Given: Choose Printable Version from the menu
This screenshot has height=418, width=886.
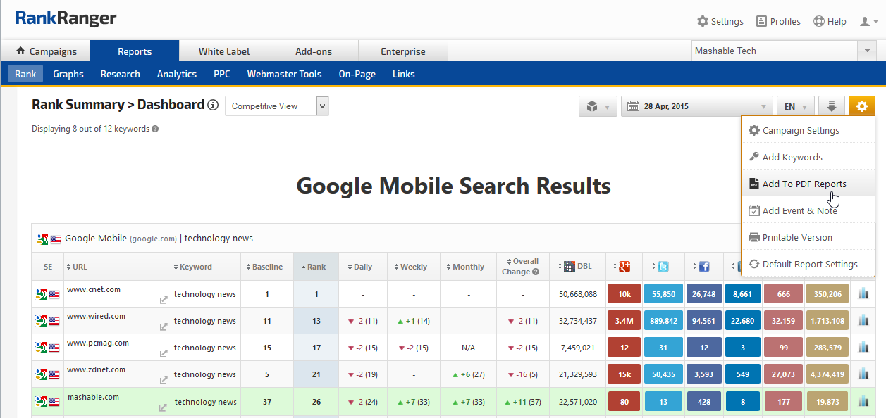Looking at the screenshot, I should [x=797, y=238].
